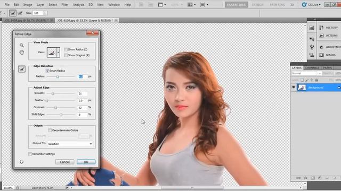Viewport: 341px width, 191px height.
Task: Open the Masks panel
Action: tap(328, 55)
